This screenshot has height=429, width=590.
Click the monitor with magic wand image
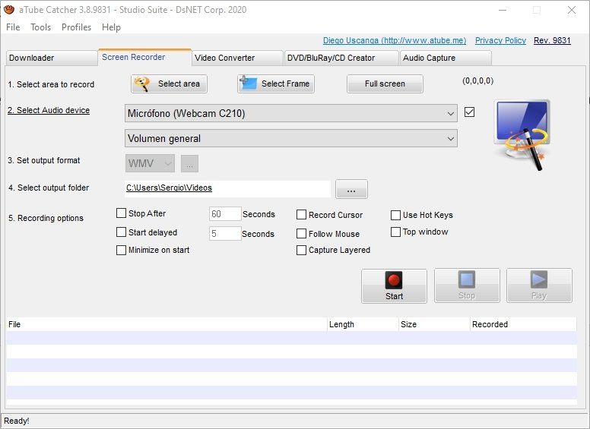[523, 134]
